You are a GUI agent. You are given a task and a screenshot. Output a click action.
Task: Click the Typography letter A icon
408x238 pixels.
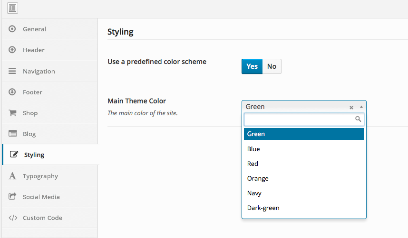click(x=13, y=176)
